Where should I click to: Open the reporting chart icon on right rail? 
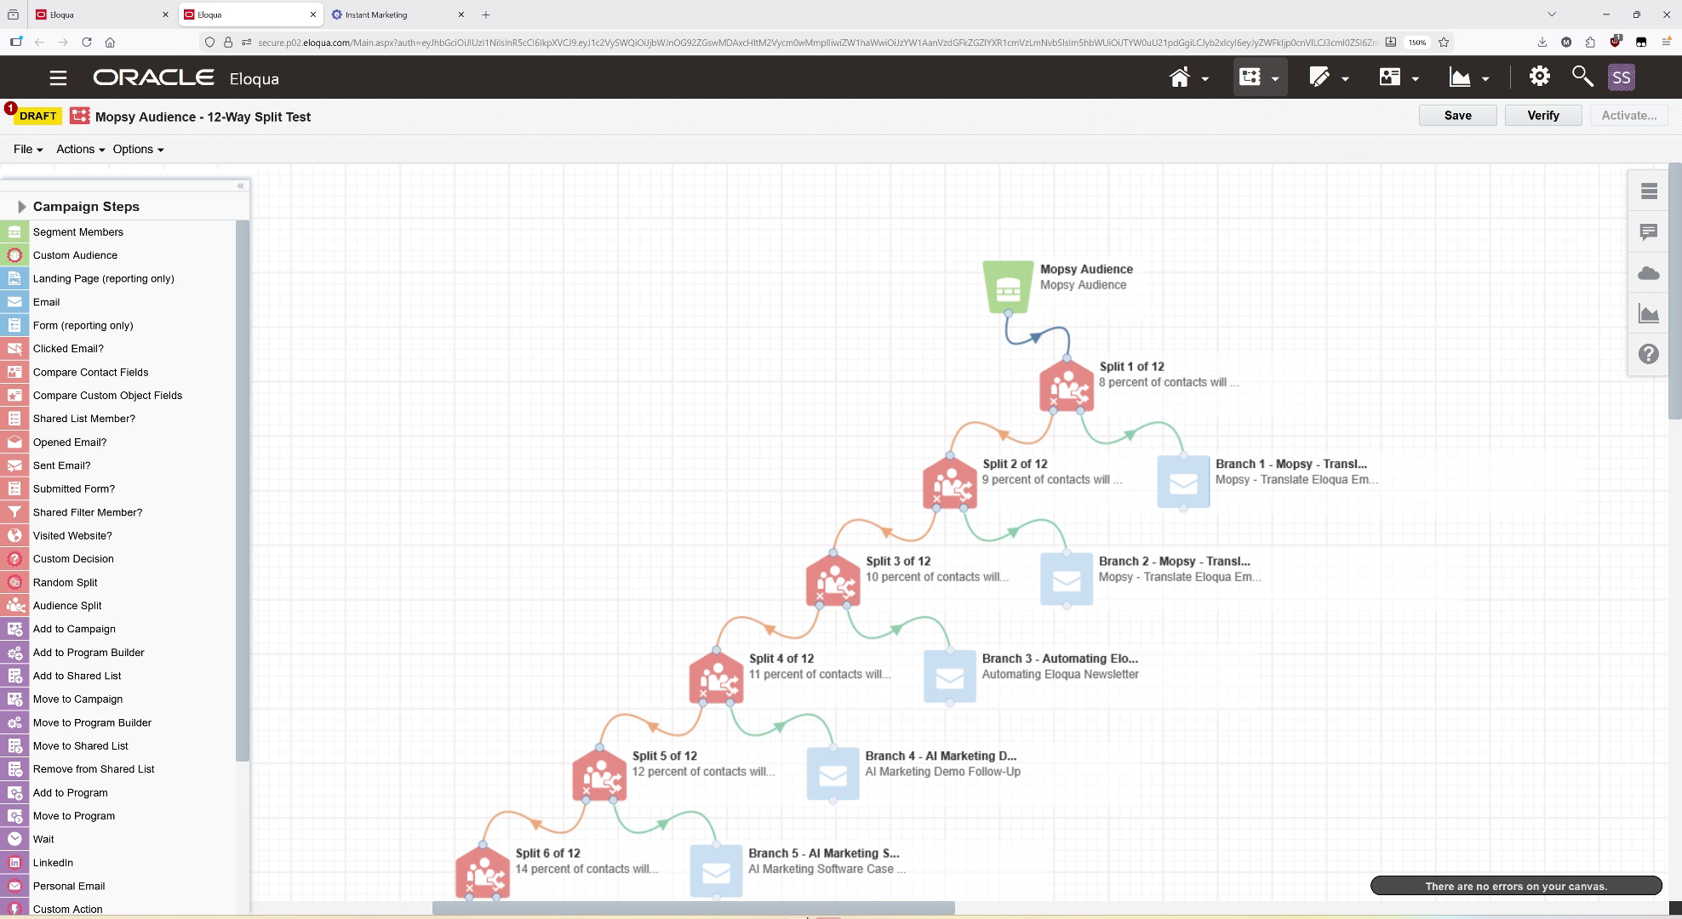click(1649, 314)
